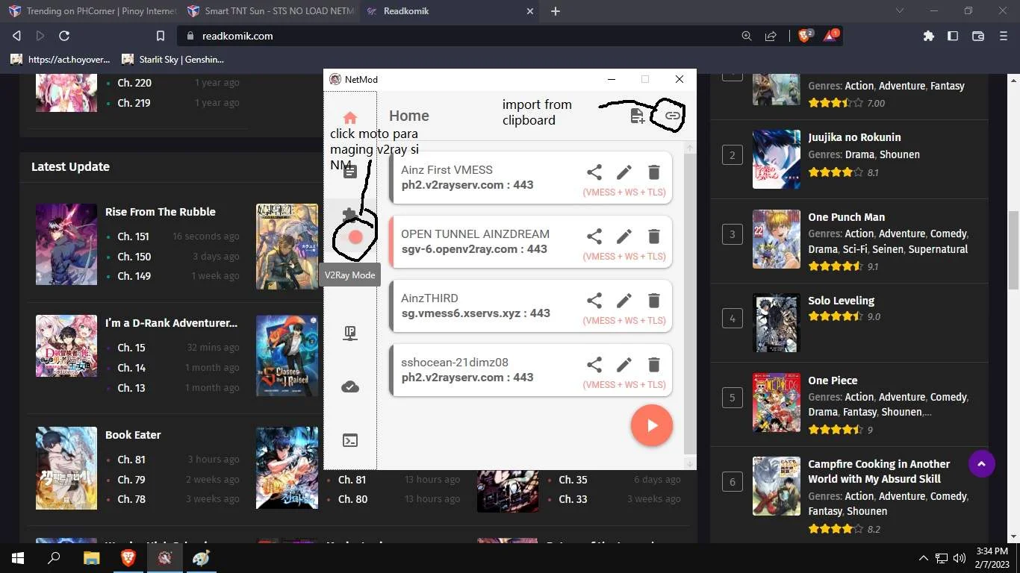
Task: Edit the sshocean-21dimz08 config
Action: click(x=624, y=365)
